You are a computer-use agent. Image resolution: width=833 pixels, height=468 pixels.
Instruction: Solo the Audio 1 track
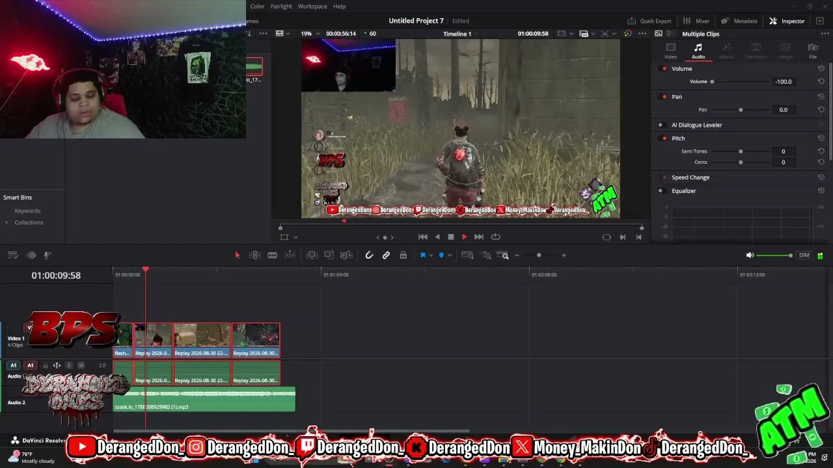click(69, 365)
